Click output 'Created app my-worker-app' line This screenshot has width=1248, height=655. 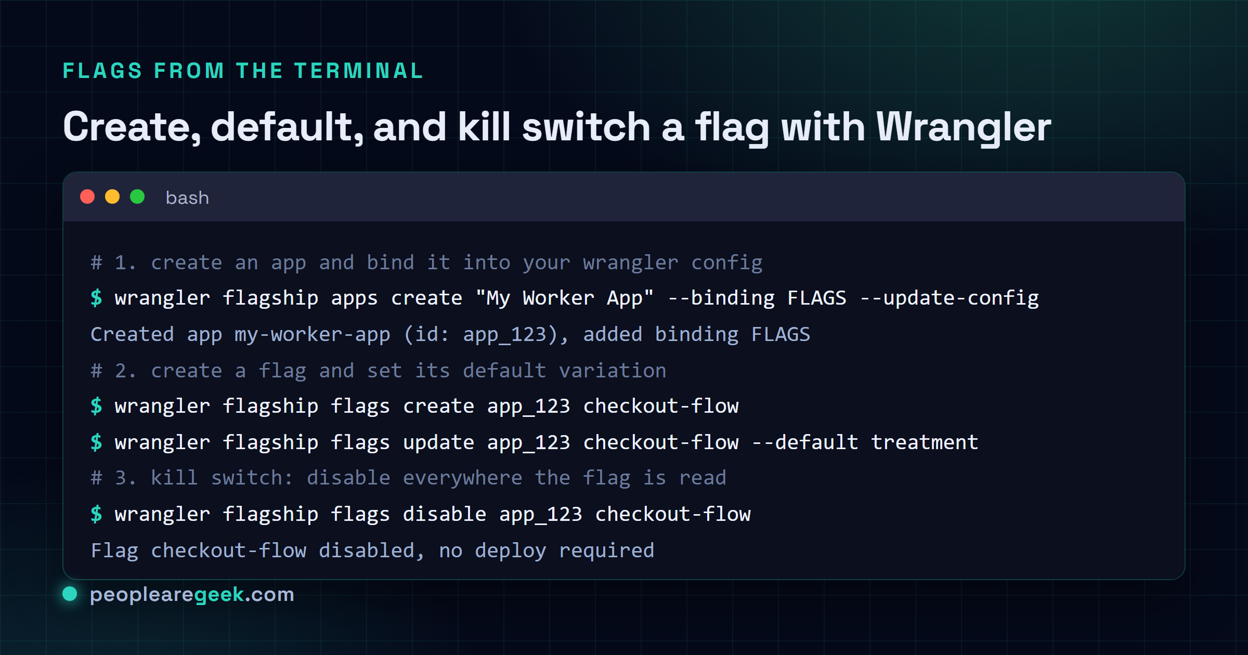450,335
